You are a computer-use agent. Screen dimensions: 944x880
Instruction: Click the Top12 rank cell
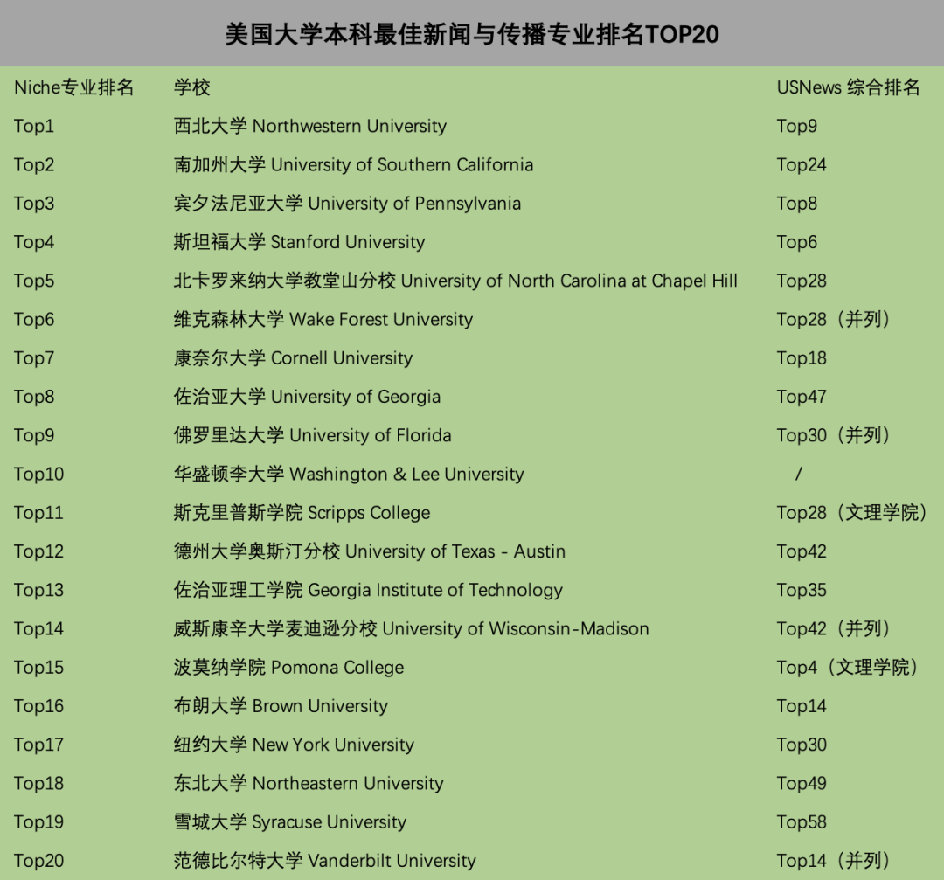coord(38,551)
